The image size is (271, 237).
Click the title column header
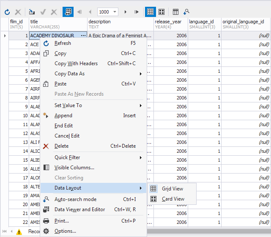coord(58,24)
